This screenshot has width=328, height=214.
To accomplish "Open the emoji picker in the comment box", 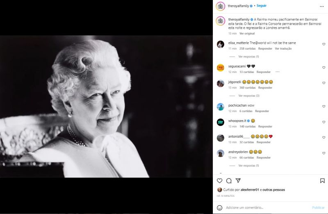I will [x=219, y=207].
